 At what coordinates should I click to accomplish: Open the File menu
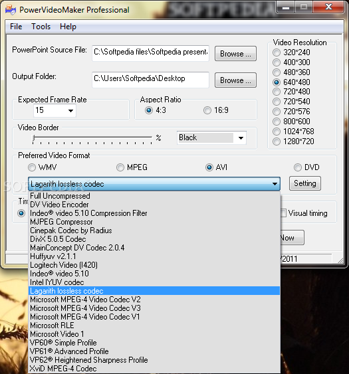(x=16, y=27)
